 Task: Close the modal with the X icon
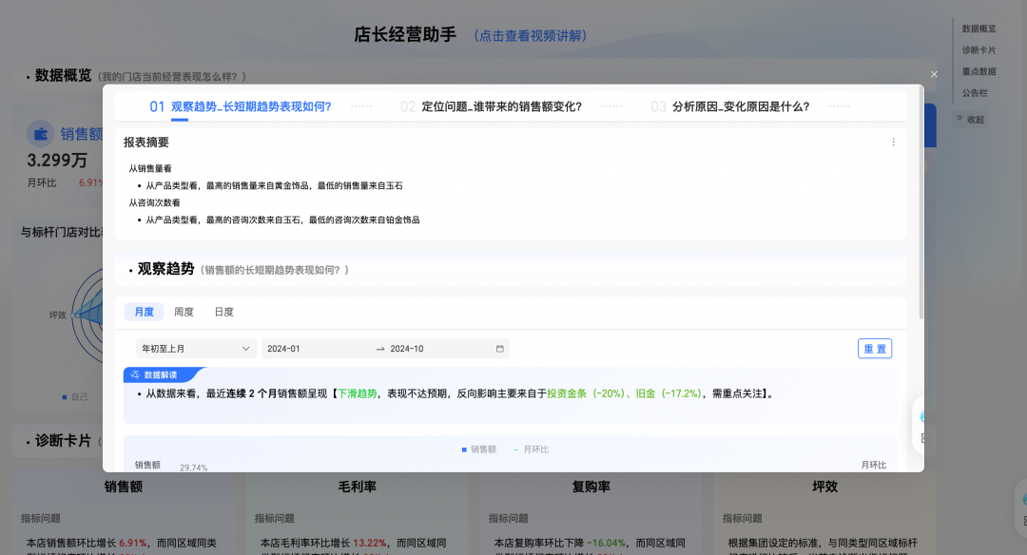(x=934, y=75)
